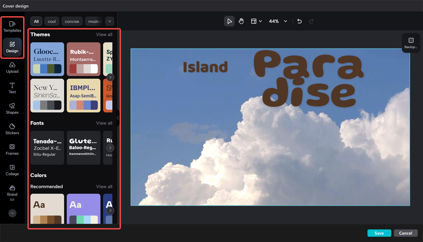Select the Rubik Montserrat theme swatch
Image resolution: width=423 pixels, height=242 pixels.
pyautogui.click(x=83, y=59)
